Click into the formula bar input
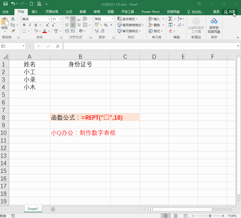241x218 pixels. [150, 46]
